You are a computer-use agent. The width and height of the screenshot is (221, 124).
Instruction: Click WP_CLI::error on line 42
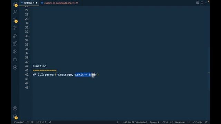click(x=44, y=75)
